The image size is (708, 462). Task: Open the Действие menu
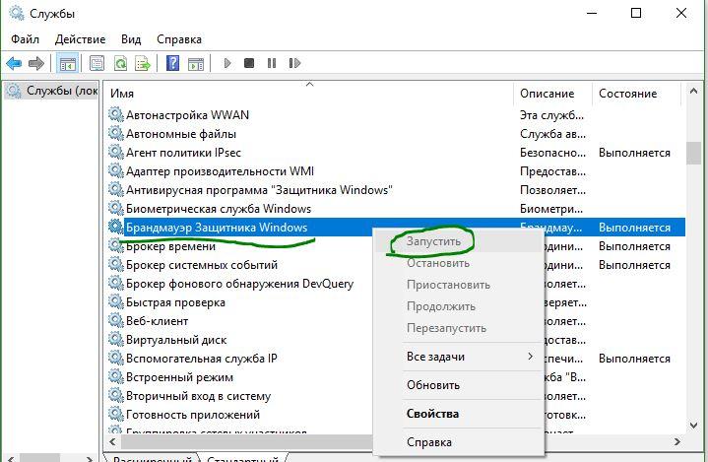pyautogui.click(x=81, y=39)
